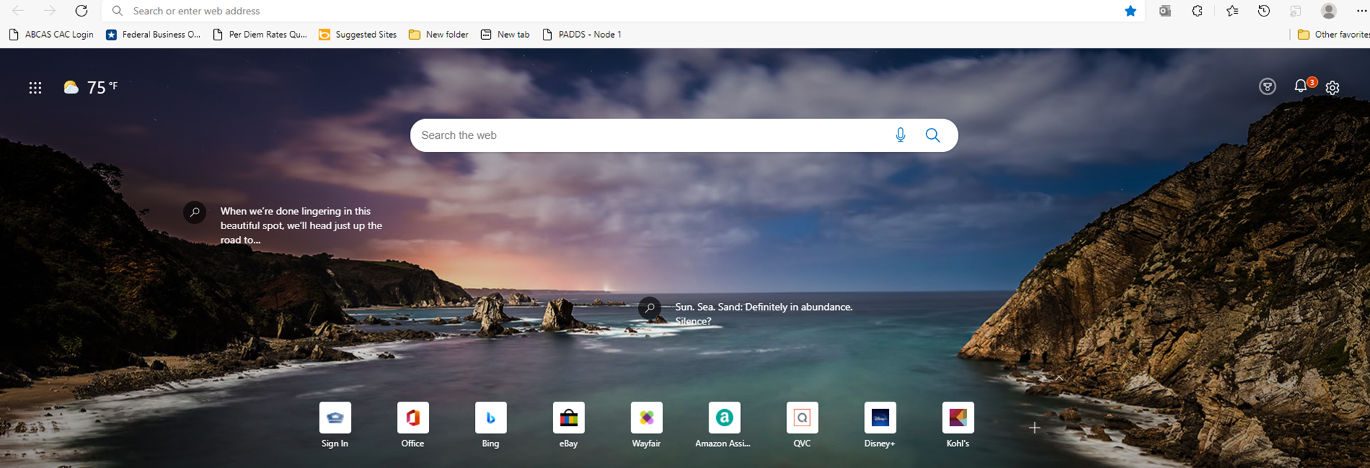
Task: Click the blue magnifier search button
Action: pos(933,135)
